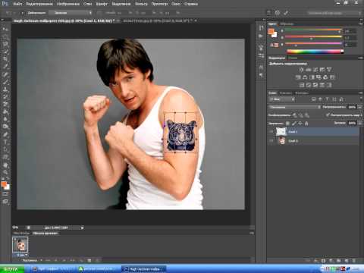Add an Invert adjustment
The width and height of the screenshot is (364, 273).
tap(302, 85)
